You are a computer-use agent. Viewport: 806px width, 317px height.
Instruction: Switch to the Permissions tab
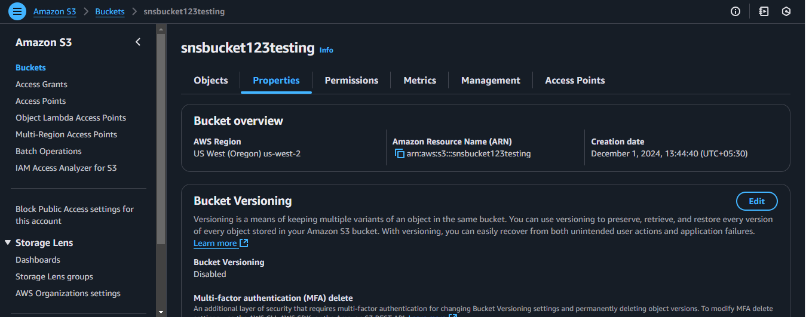351,81
